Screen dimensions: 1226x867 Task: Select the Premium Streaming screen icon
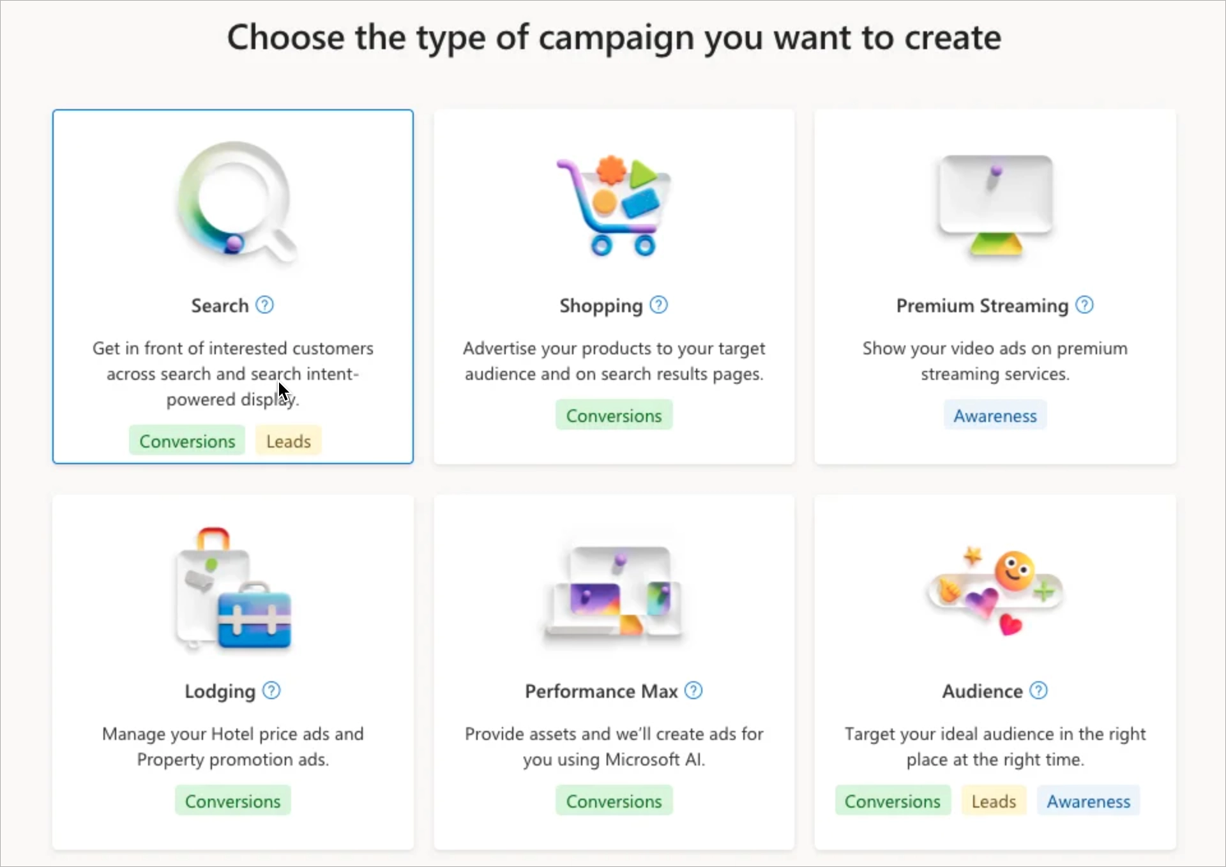[994, 204]
